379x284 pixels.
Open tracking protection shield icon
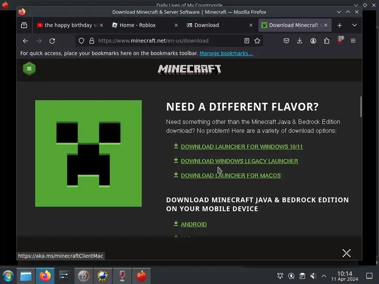click(81, 41)
